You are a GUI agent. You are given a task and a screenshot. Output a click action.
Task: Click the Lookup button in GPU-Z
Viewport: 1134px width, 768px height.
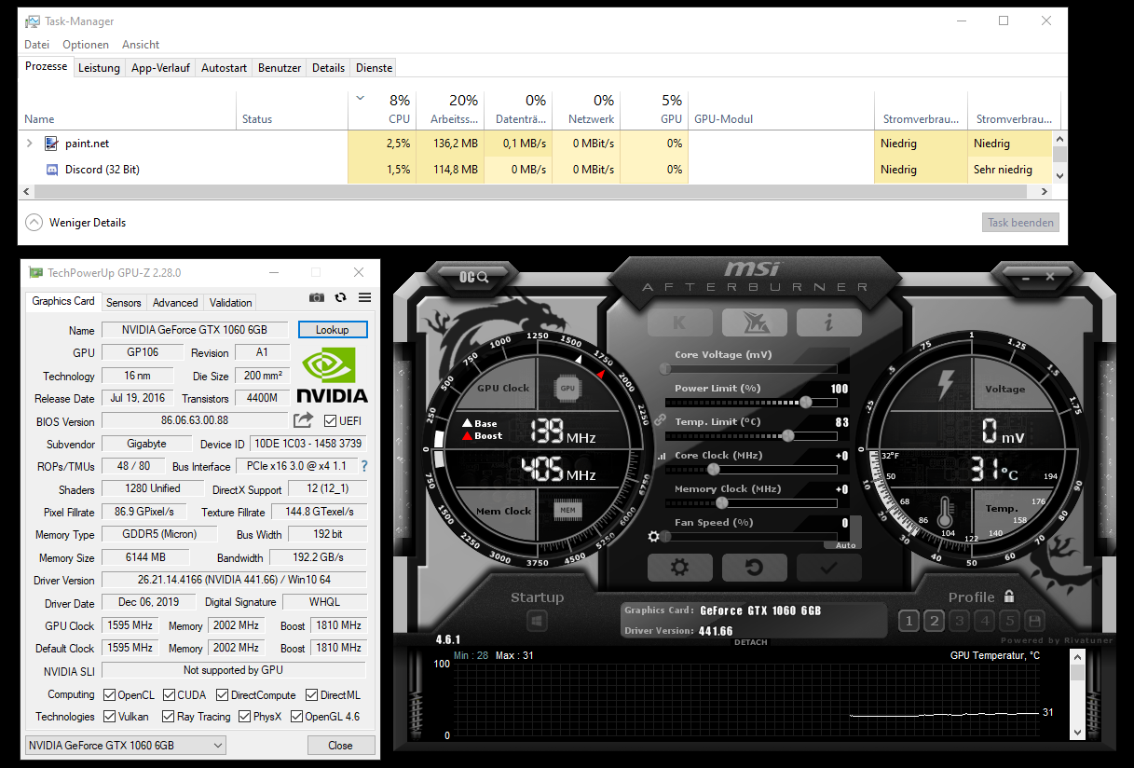coord(333,330)
